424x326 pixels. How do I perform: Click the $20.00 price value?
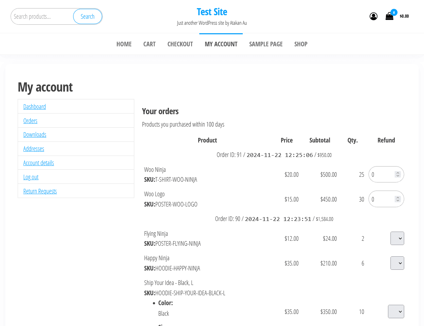(x=291, y=175)
